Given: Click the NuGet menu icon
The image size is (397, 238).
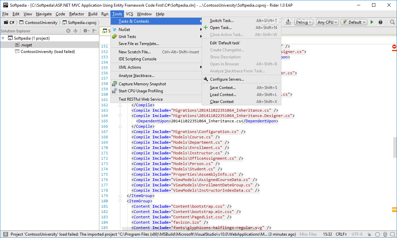Looking at the screenshot, I should 114,30.
